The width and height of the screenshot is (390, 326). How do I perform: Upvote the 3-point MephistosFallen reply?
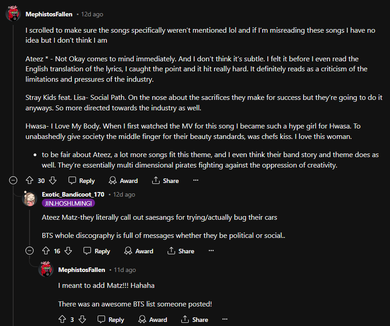pyautogui.click(x=62, y=320)
